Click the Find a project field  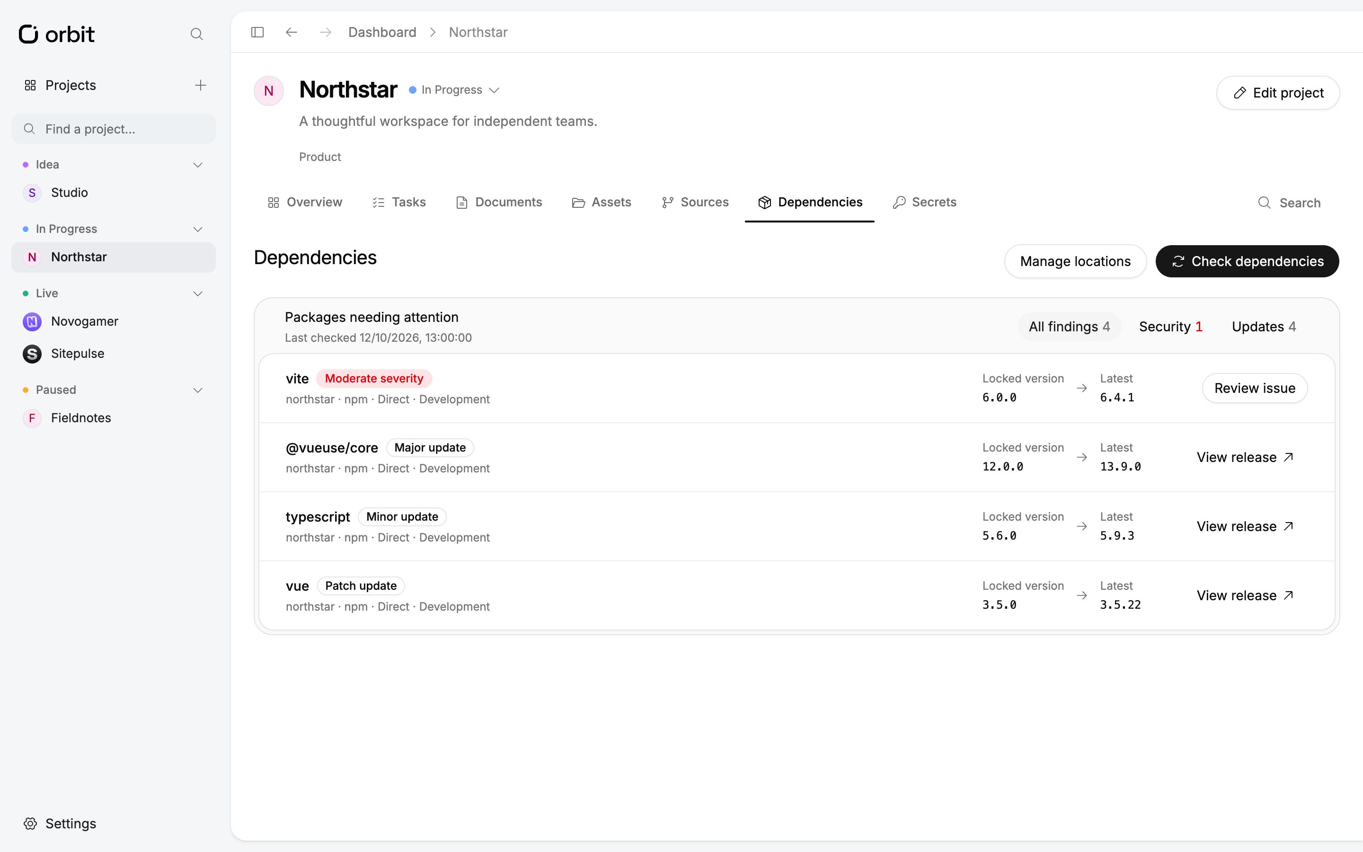pyautogui.click(x=113, y=129)
